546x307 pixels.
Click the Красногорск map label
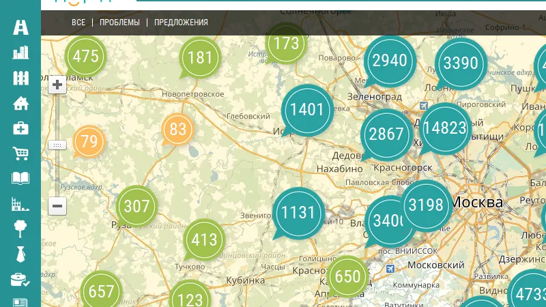(x=403, y=168)
